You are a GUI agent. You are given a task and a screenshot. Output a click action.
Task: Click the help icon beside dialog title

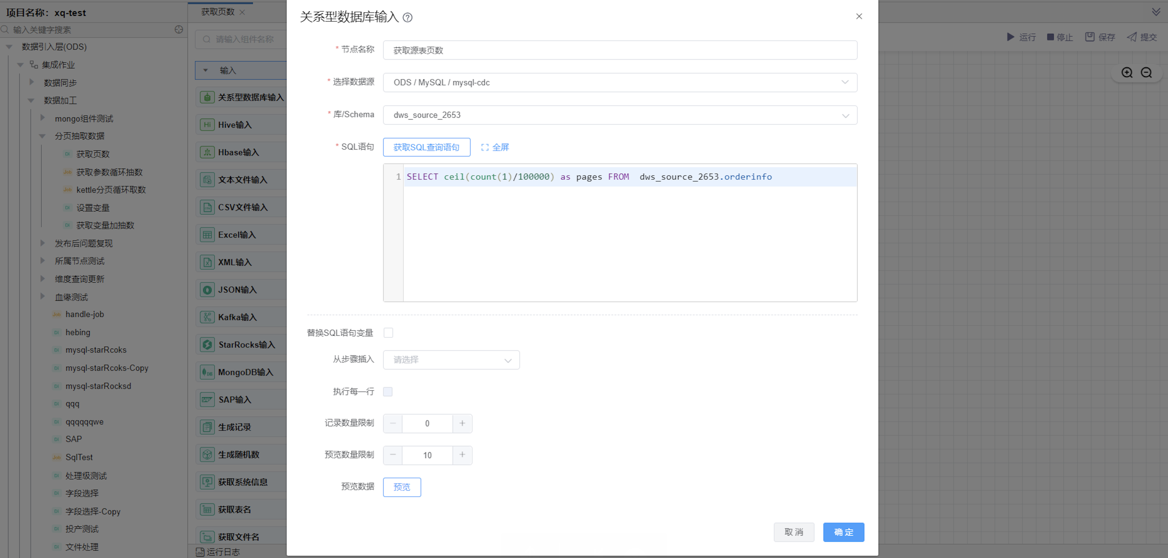tap(407, 17)
